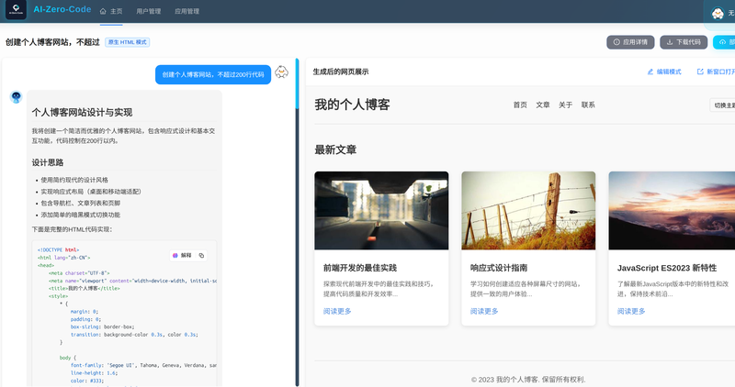This screenshot has width=735, height=387.
Task: Toggle the 切换主题 theme button
Action: pos(723,105)
